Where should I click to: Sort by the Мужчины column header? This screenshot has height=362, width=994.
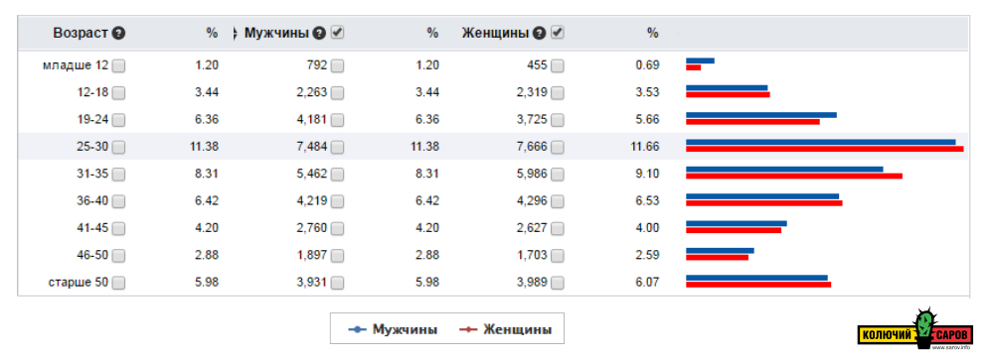coord(277,34)
